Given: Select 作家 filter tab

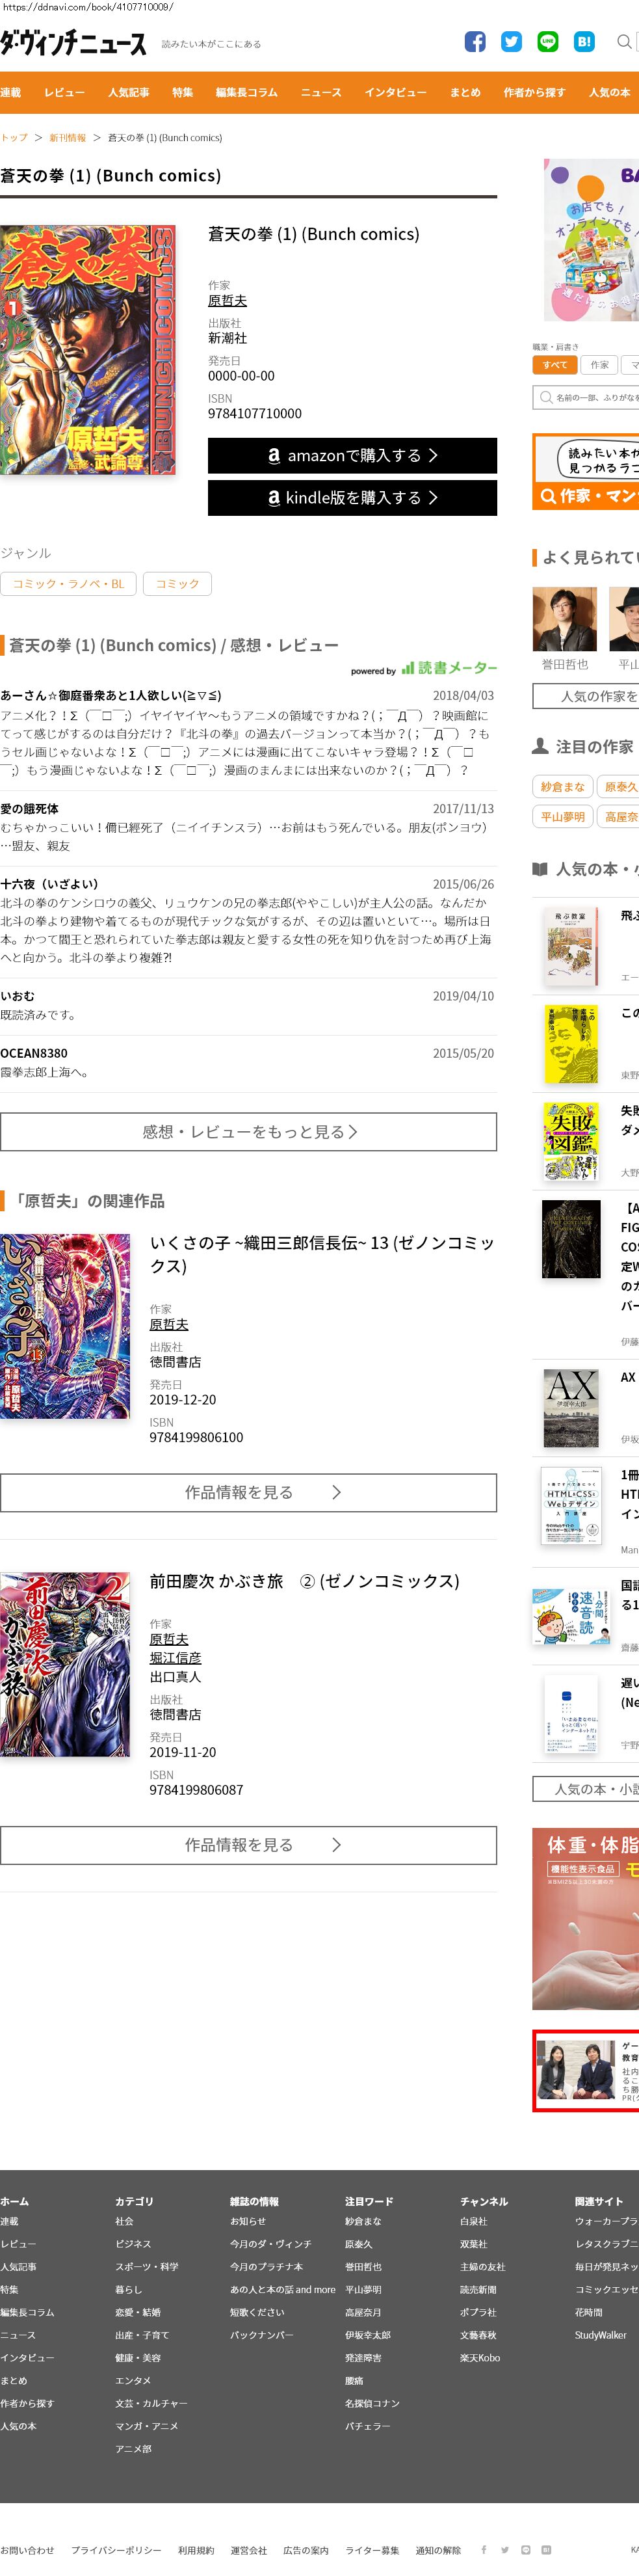Looking at the screenshot, I should coord(600,365).
